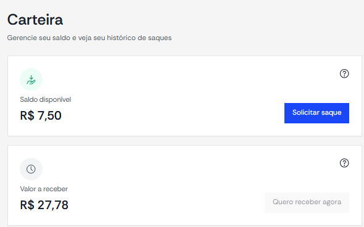Select the Carteira page heading
The height and width of the screenshot is (227, 364).
pyautogui.click(x=35, y=20)
